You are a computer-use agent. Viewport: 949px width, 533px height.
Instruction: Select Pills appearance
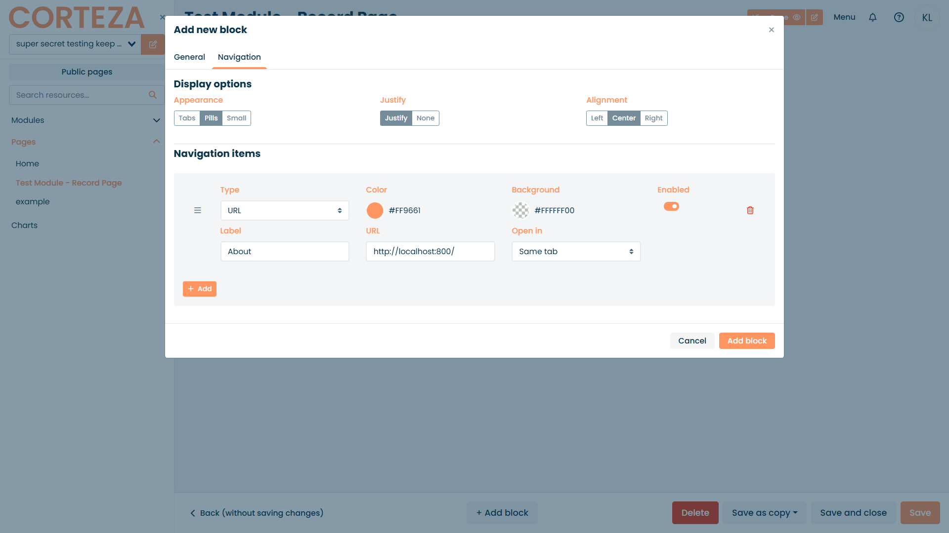(x=211, y=118)
